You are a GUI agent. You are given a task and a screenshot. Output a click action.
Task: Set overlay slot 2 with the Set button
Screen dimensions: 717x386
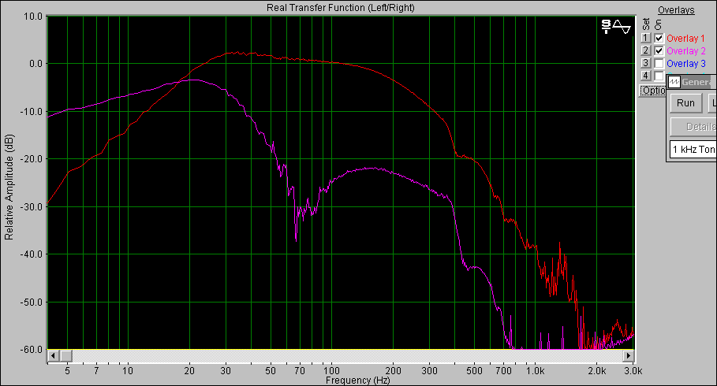(645, 50)
